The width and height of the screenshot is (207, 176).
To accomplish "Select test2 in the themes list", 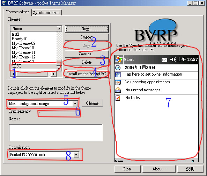I will point(15,34).
